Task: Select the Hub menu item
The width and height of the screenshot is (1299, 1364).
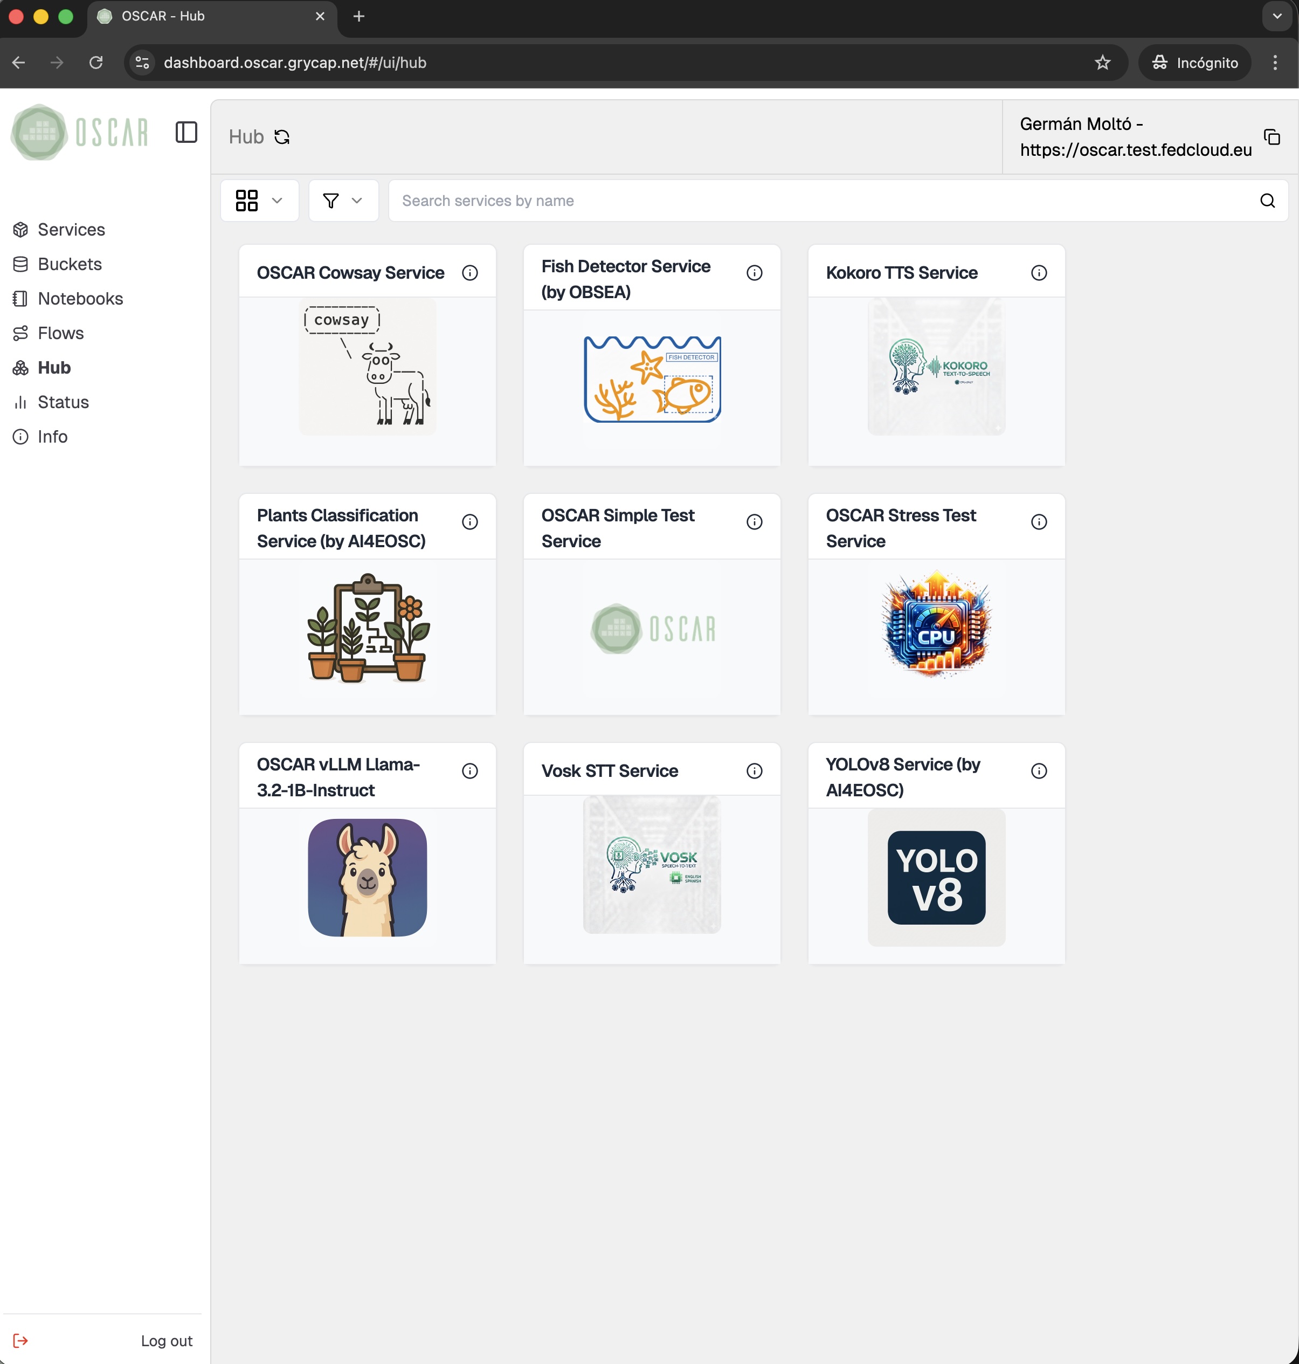Action: point(53,367)
